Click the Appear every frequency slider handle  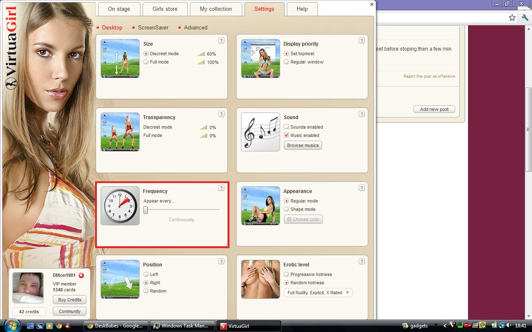(145, 210)
